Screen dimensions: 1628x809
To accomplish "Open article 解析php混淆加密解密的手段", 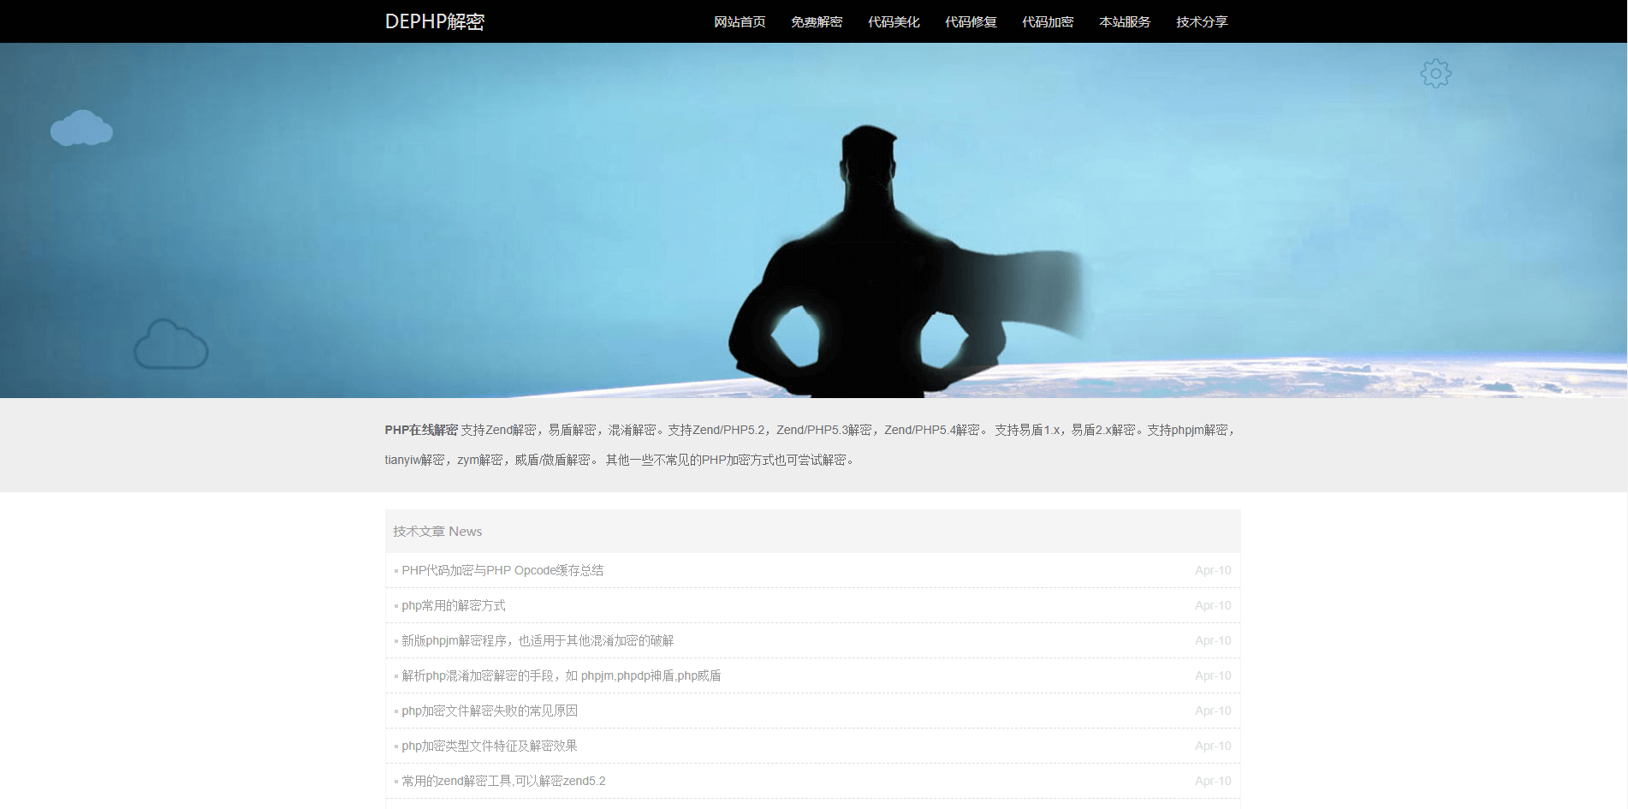I will (x=561, y=675).
